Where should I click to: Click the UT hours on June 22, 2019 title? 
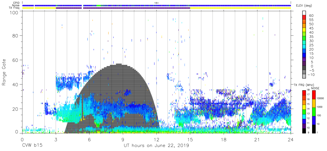156,146
